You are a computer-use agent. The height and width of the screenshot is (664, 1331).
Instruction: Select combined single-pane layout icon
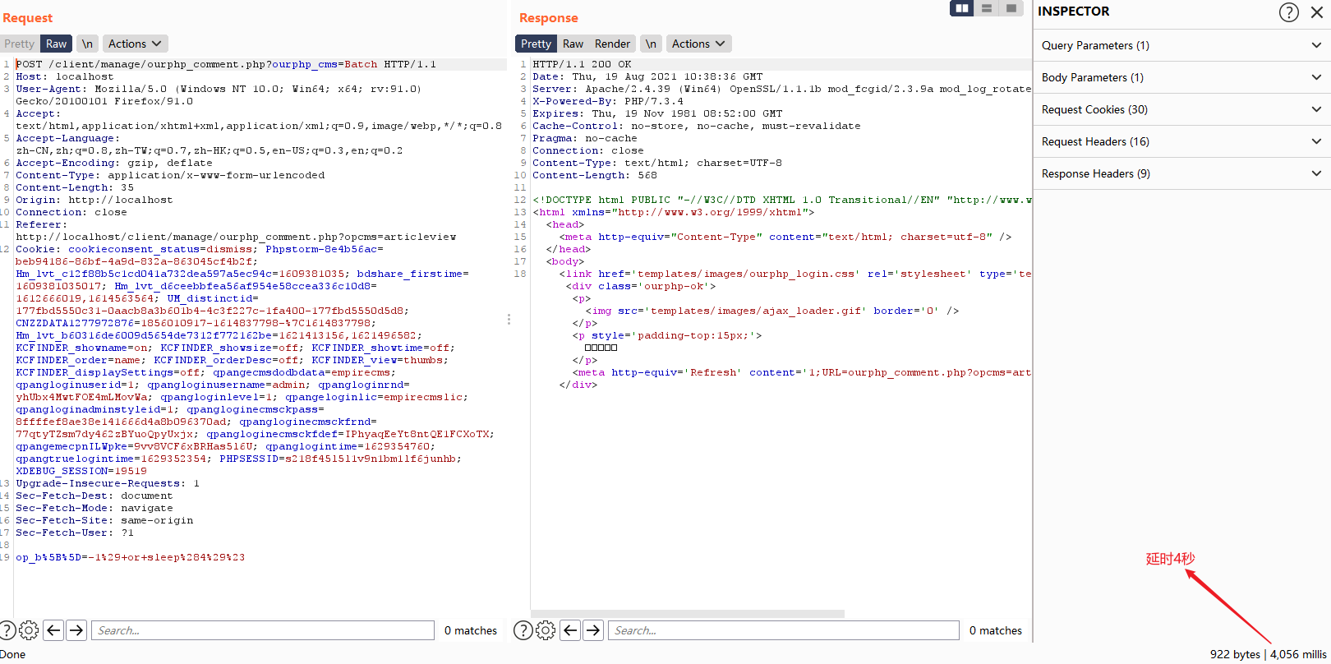(x=1011, y=8)
